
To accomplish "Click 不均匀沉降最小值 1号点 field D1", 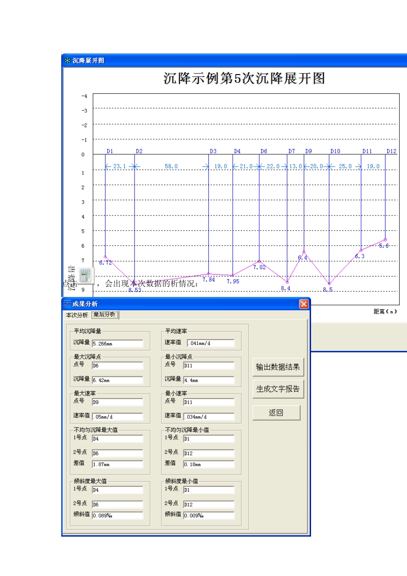I will pyautogui.click(x=209, y=439).
